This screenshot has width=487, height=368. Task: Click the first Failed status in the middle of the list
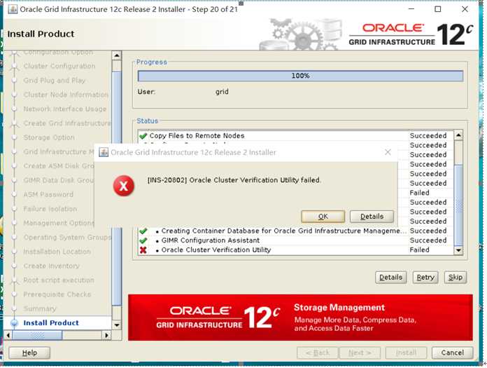point(419,193)
